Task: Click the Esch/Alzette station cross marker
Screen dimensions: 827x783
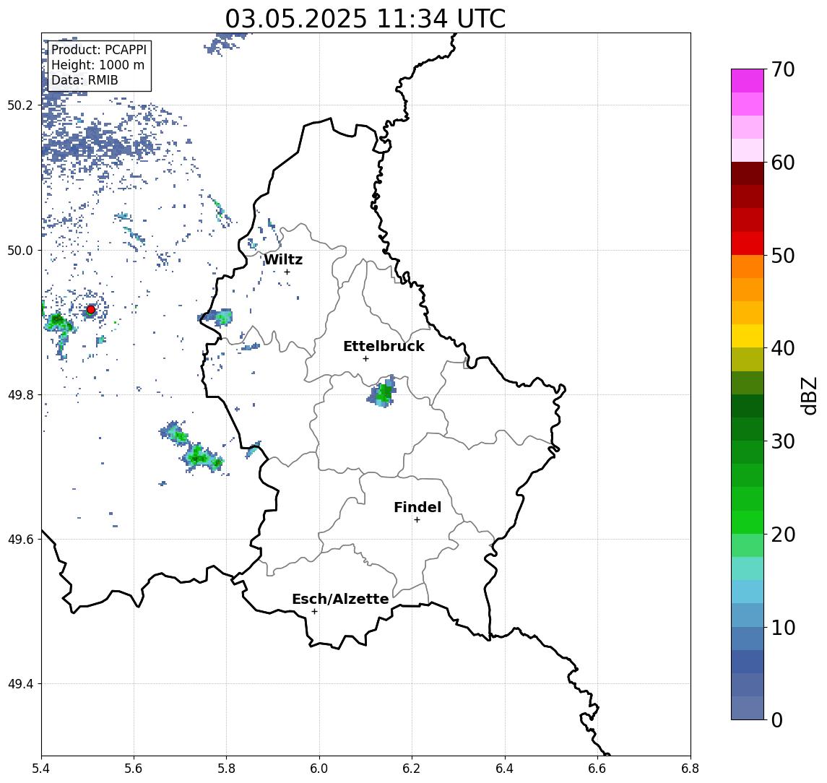Action: pyautogui.click(x=314, y=612)
